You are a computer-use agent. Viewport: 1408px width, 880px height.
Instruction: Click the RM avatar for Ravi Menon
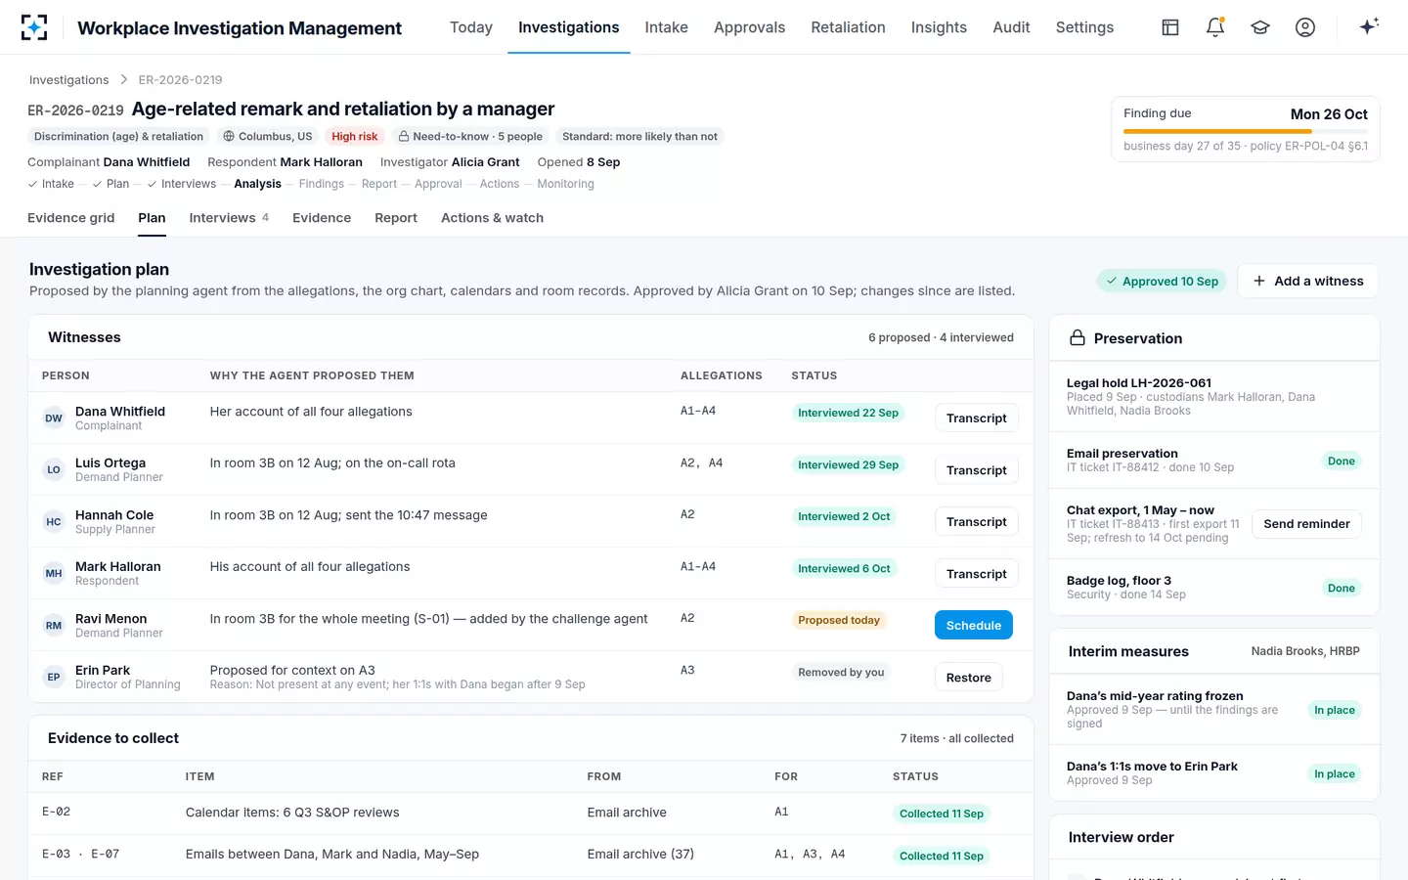(54, 626)
